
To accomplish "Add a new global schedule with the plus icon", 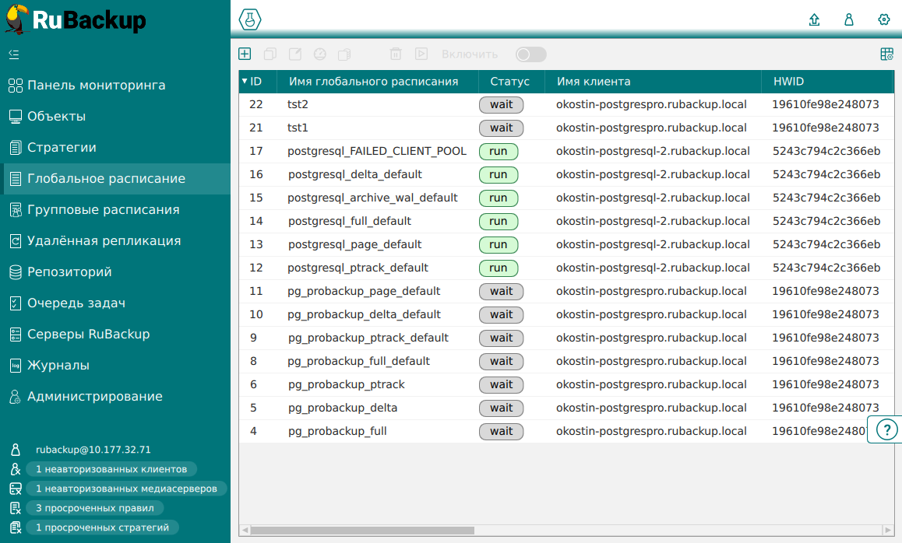I will tap(245, 54).
